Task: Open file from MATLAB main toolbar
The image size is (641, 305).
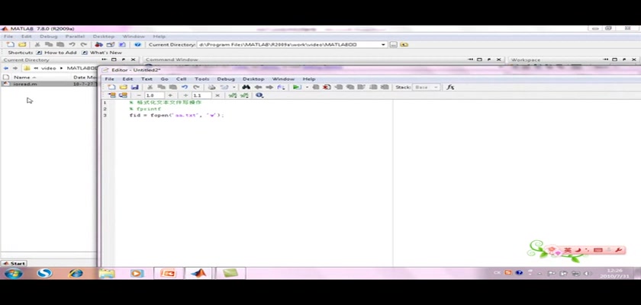Action: 22,44
